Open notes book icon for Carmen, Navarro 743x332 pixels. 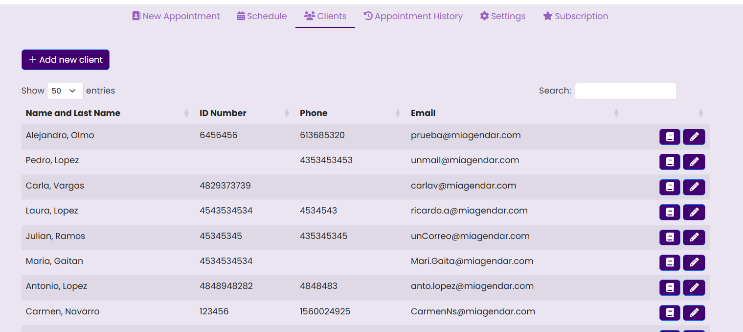tap(670, 313)
